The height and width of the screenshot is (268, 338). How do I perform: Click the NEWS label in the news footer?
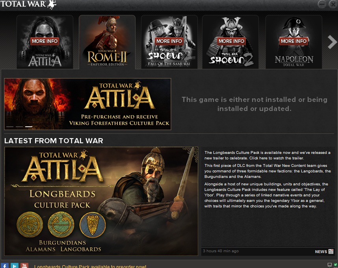click(x=321, y=251)
